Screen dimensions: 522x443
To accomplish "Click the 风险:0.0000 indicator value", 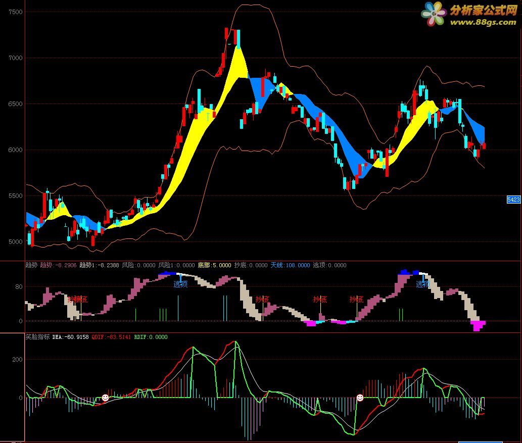I will tap(138, 265).
